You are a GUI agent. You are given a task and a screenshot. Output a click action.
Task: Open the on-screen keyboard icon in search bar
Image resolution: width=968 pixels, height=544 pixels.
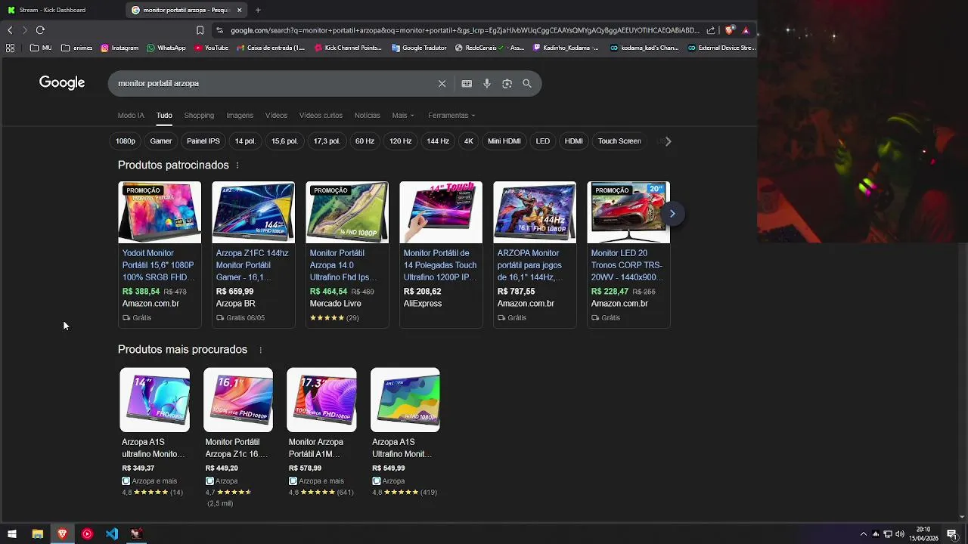(x=467, y=84)
